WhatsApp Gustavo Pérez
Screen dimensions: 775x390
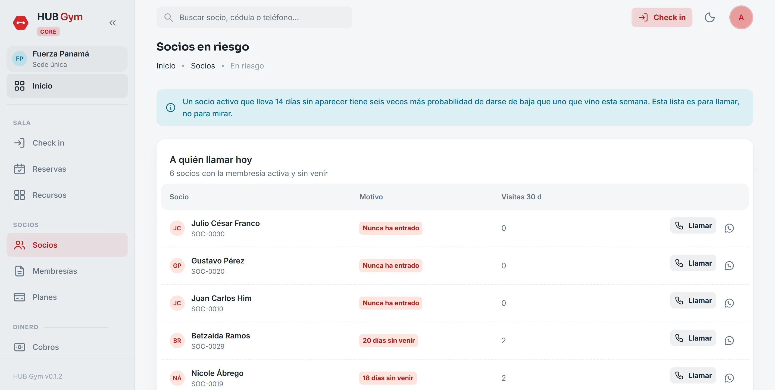tap(729, 266)
